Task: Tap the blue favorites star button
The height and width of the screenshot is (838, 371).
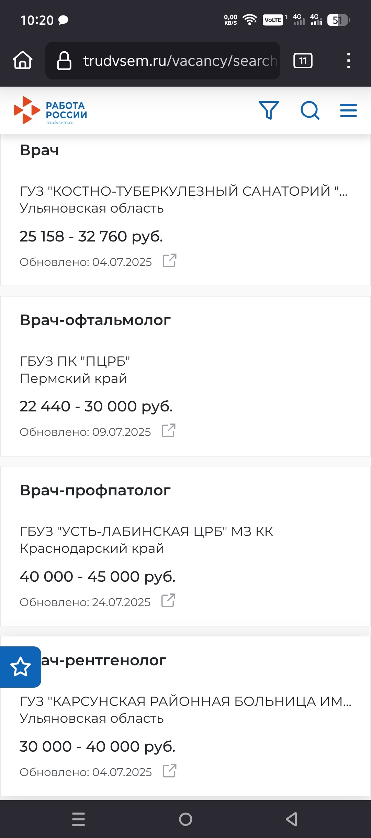Action: click(x=20, y=667)
